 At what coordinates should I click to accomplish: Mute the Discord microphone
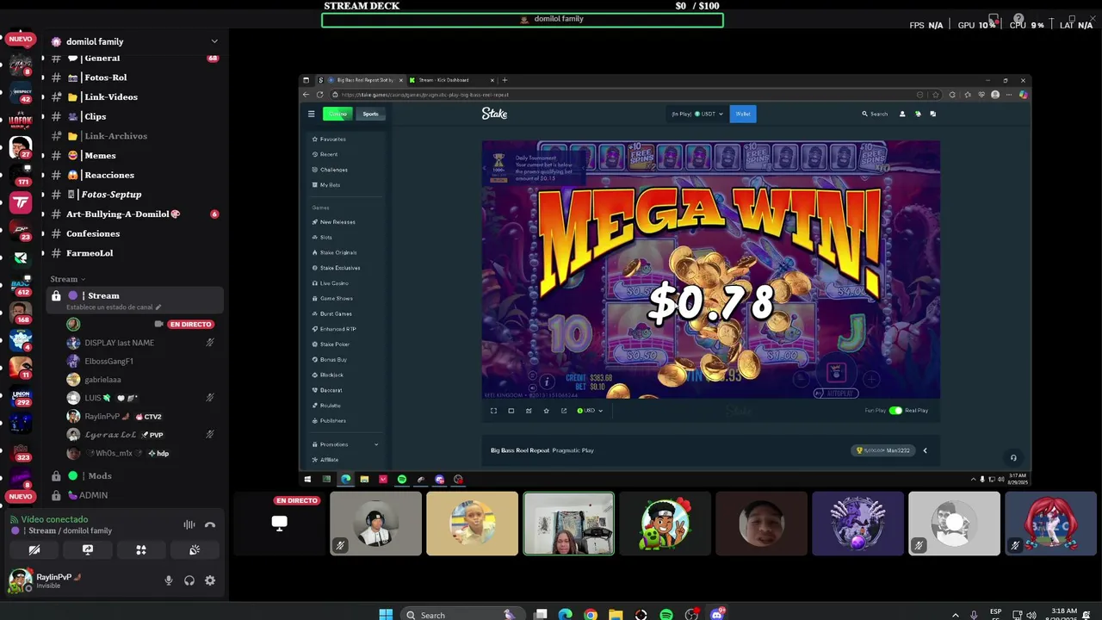169,580
